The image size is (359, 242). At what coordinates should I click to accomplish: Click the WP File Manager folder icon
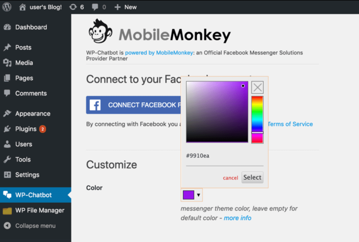pyautogui.click(x=7, y=210)
